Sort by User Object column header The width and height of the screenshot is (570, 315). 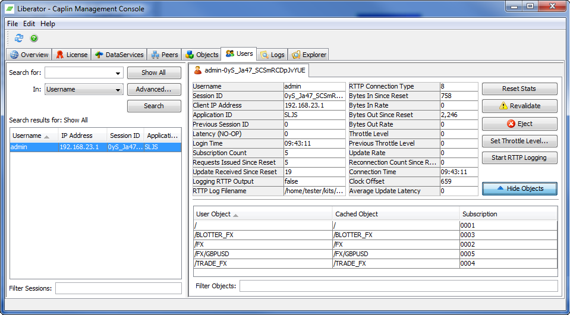click(263, 214)
